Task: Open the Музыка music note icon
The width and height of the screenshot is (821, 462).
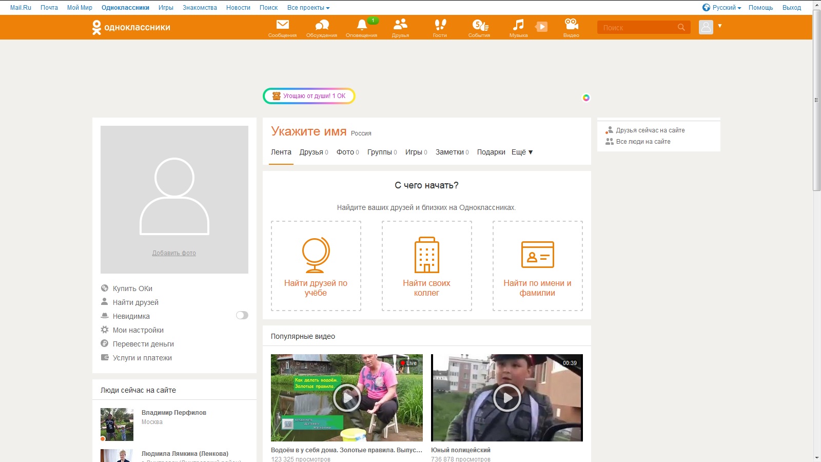Action: point(518,25)
